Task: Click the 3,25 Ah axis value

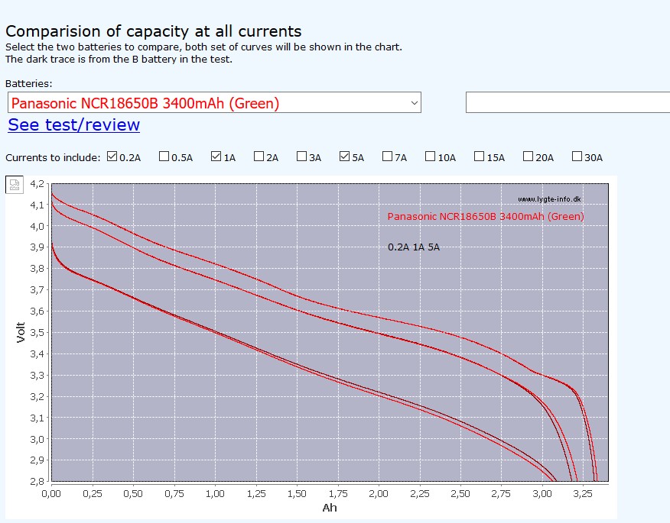Action: (583, 494)
